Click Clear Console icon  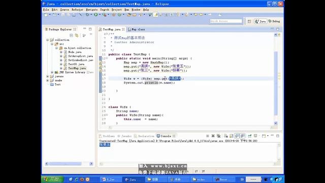tap(225, 136)
